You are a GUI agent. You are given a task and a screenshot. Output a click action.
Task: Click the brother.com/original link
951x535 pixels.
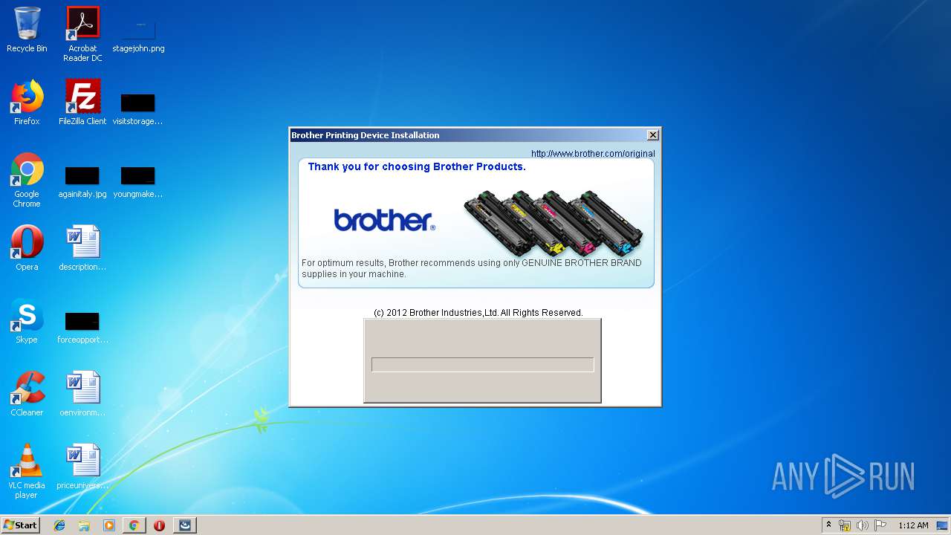(593, 153)
